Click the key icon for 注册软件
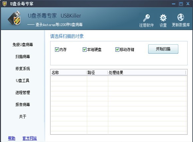Image resolution: width=193 pixels, height=142 pixels. [146, 18]
